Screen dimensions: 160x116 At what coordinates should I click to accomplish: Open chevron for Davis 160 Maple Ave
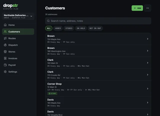(147, 103)
